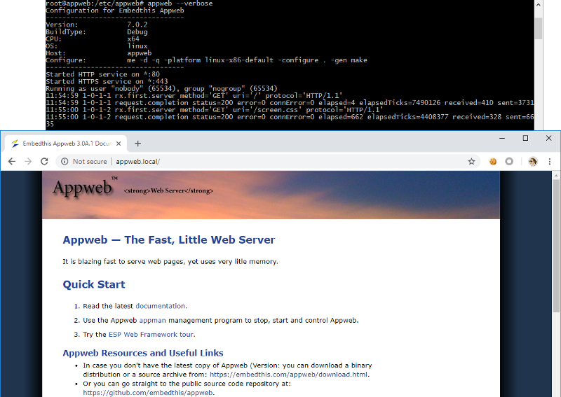Click 'Started HTTP service on *:80' in terminal
561x397 pixels.
pos(102,74)
